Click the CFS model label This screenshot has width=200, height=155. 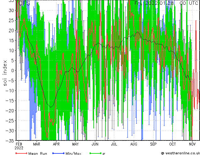click(x=24, y=3)
